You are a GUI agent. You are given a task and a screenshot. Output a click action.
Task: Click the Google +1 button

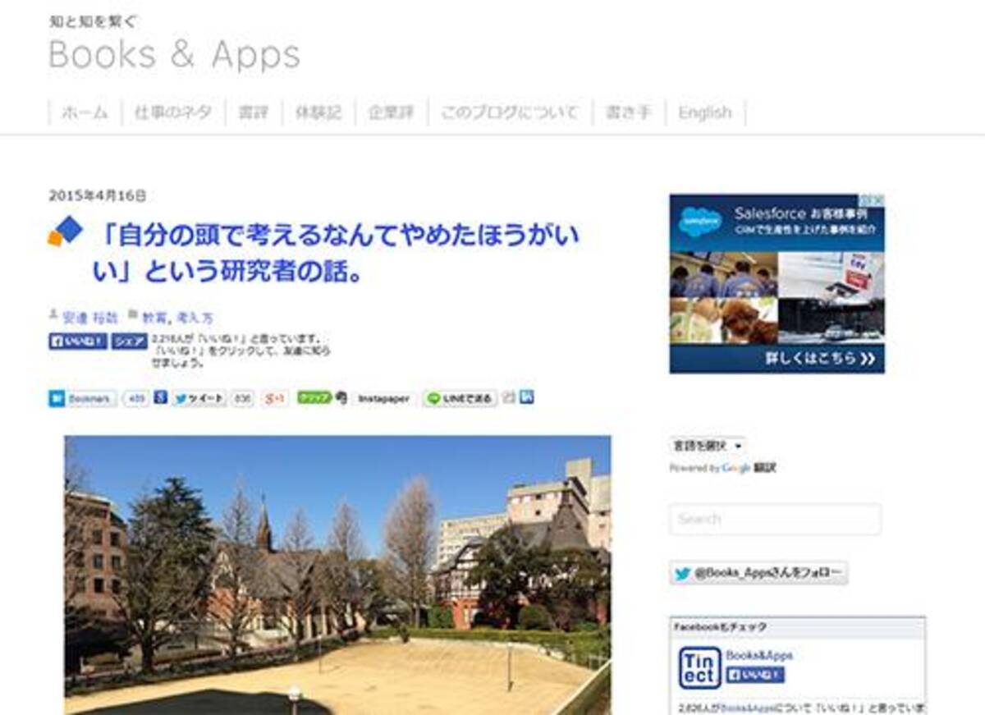(274, 398)
